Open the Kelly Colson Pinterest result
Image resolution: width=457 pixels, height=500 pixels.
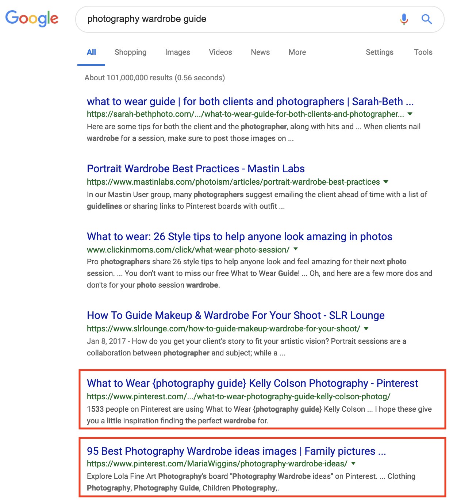pos(252,383)
